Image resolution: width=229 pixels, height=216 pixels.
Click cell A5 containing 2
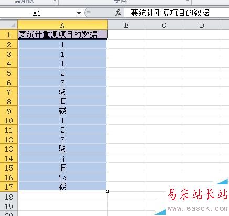[x=63, y=73]
